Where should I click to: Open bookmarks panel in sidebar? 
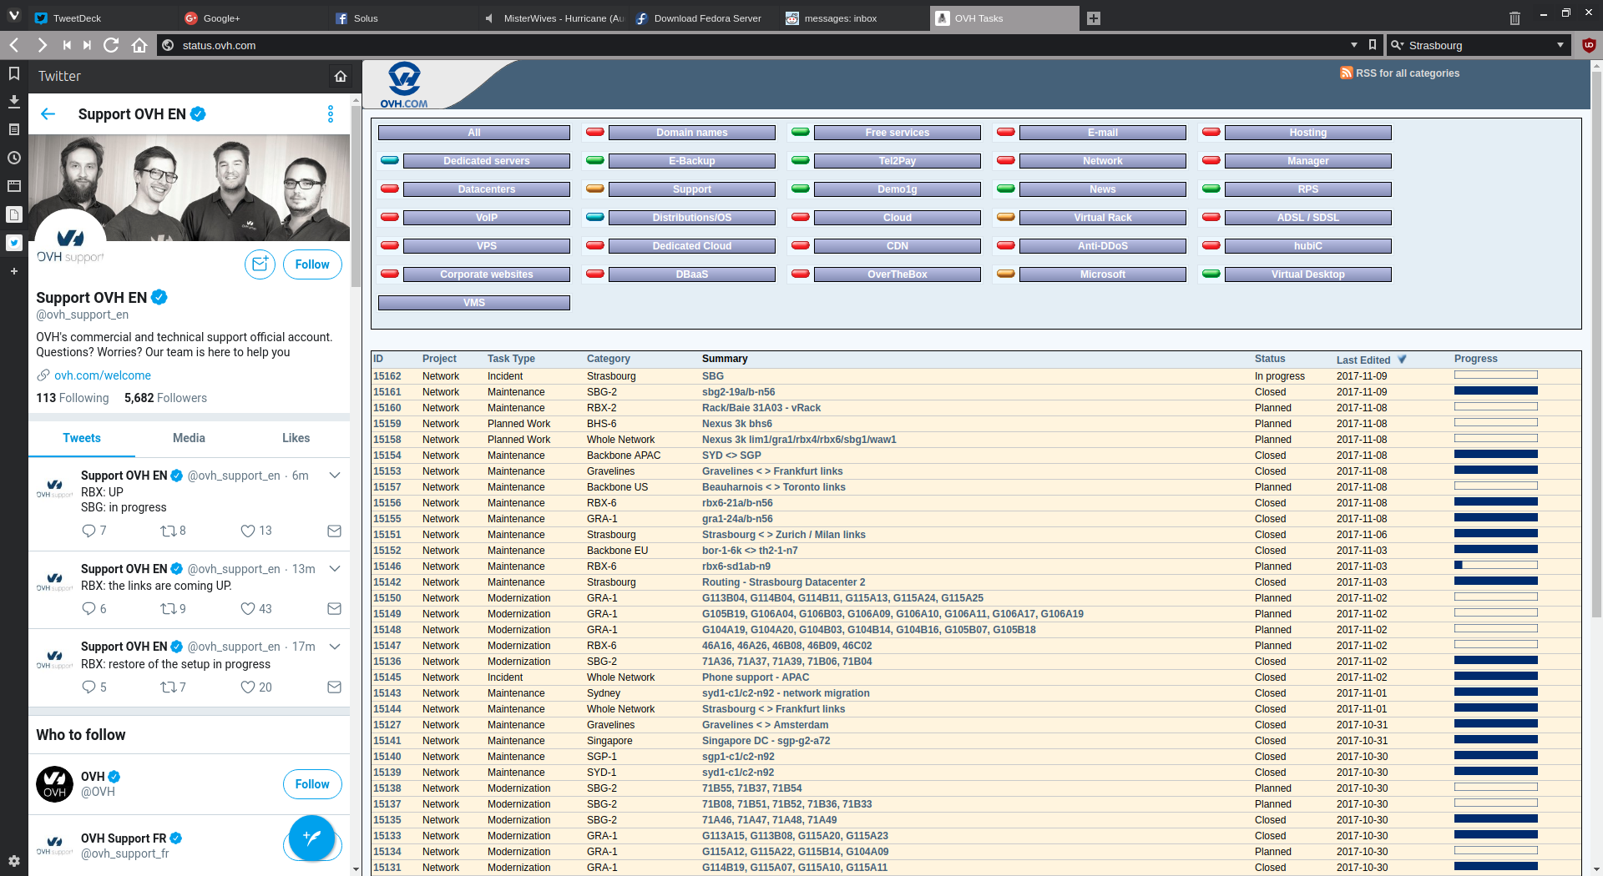14,73
